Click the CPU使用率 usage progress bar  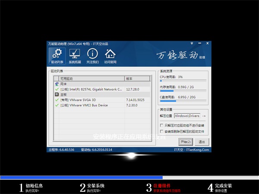pyautogui.click(x=183, y=80)
